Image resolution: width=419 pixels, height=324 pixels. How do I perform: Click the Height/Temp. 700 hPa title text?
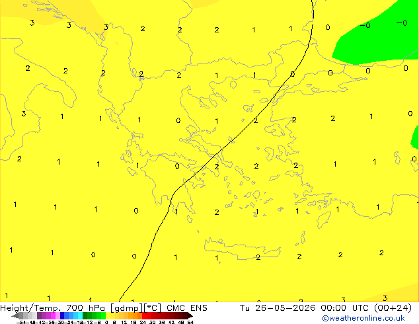52,308
